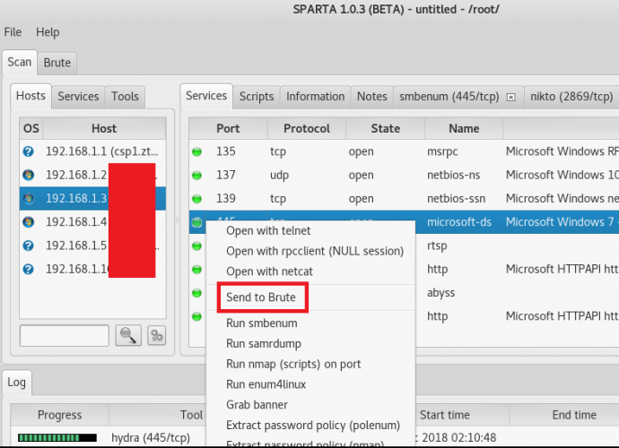Switch to nikto (2869/tcp) tab
The width and height of the screenshot is (619, 448).
coord(571,97)
